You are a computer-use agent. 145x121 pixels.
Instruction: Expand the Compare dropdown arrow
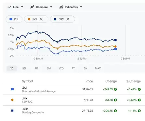click(x=51, y=7)
